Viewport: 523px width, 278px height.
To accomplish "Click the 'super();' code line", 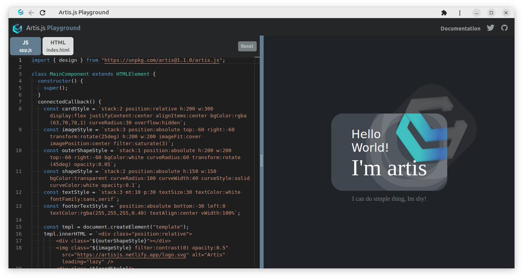I will (56, 88).
